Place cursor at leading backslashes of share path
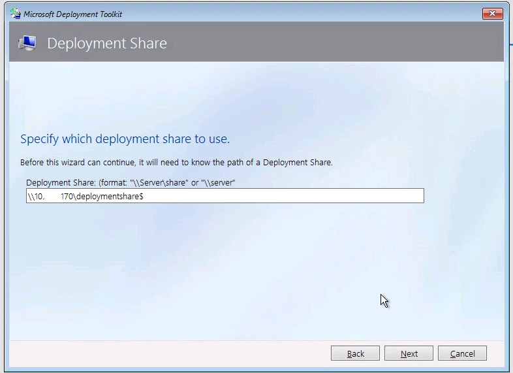This screenshot has height=373, width=513. click(30, 197)
